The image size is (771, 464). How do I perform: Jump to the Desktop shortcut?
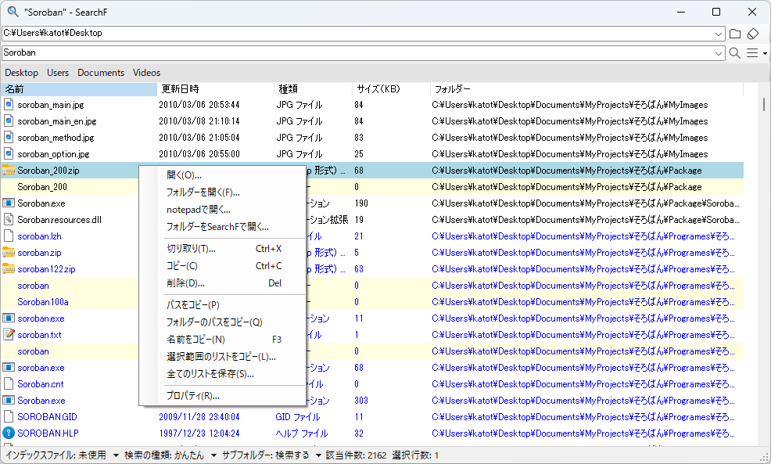click(22, 73)
